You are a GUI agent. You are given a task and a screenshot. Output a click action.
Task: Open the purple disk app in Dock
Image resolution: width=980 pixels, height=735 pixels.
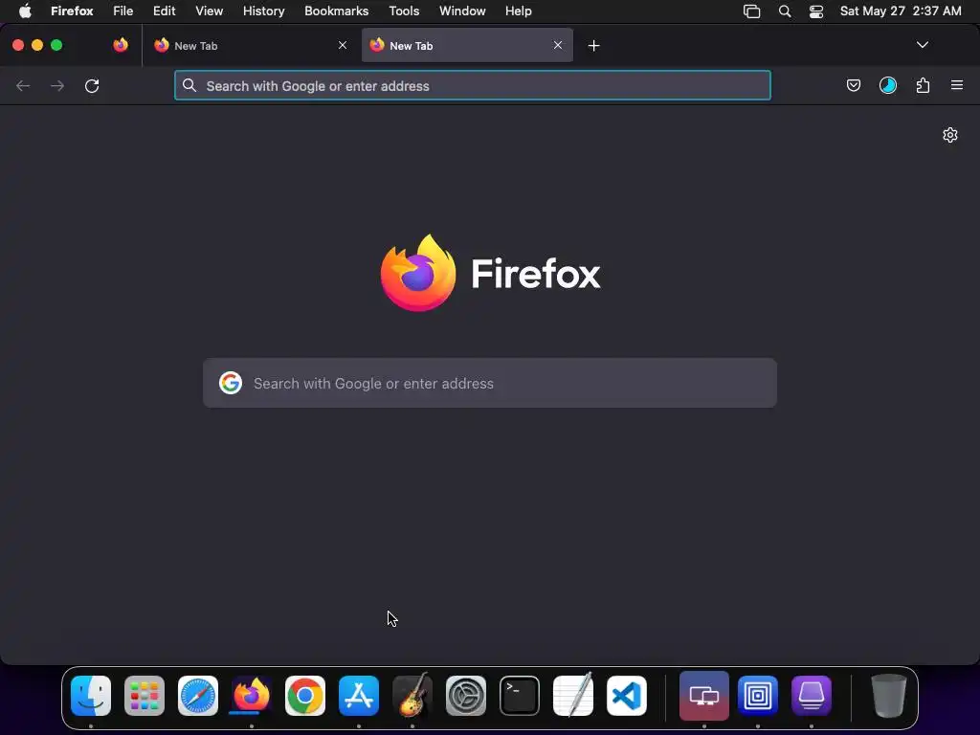(x=812, y=696)
